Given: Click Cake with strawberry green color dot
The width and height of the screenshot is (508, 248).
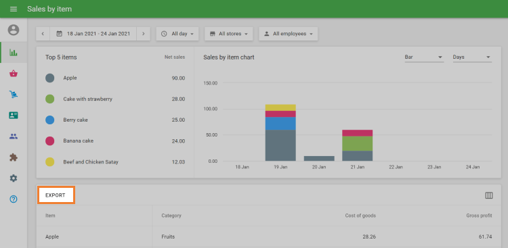Looking at the screenshot, I should pyautogui.click(x=49, y=99).
